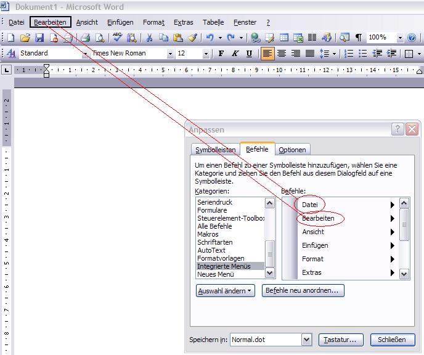Run the ABC spelling and grammar check
The image size is (424, 355).
(117, 38)
